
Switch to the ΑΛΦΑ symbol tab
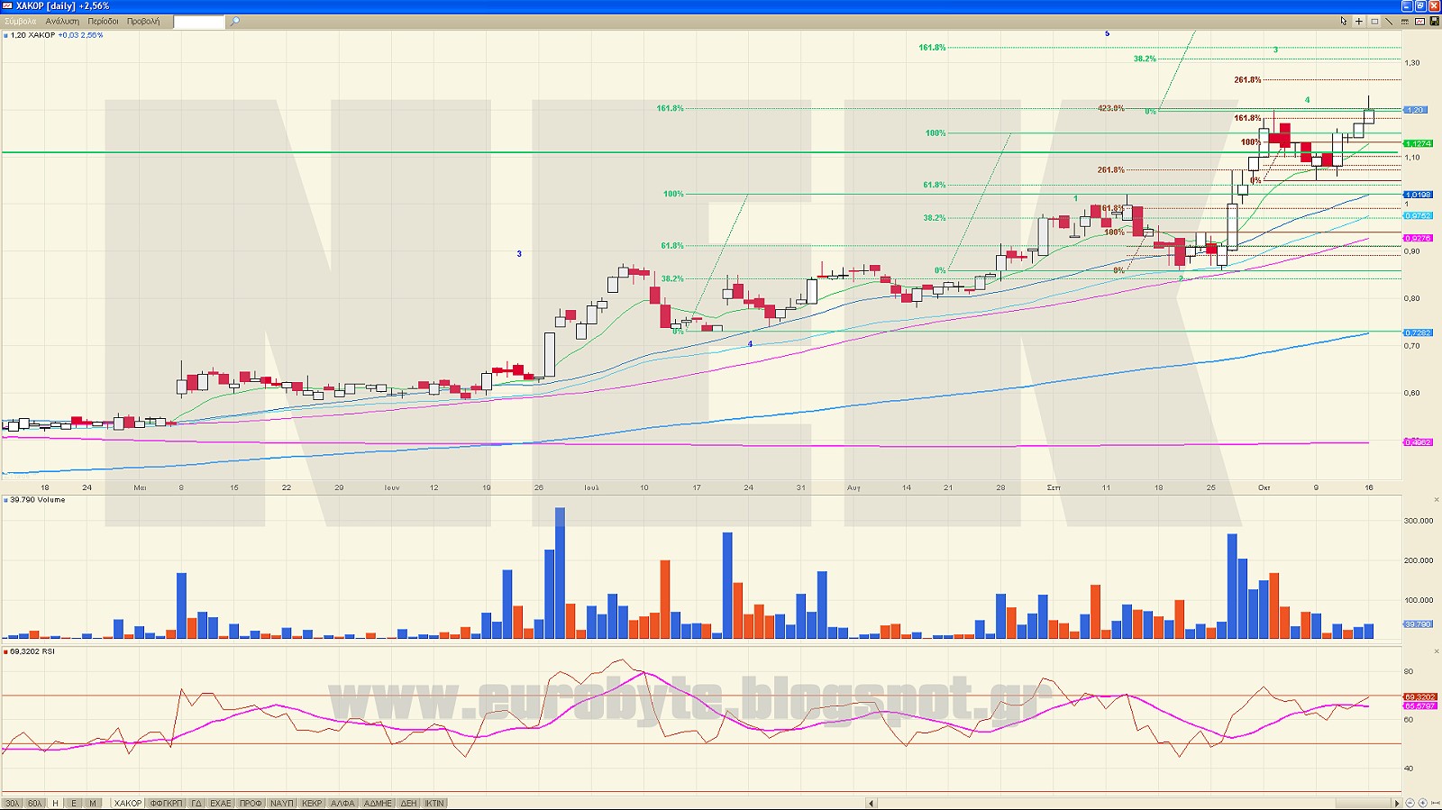coord(342,804)
